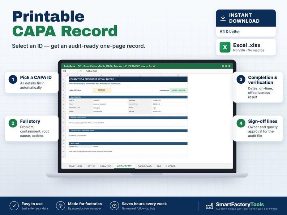
Task: Click the Demo Manufacturing subtitle line
Action: (x=95, y=84)
